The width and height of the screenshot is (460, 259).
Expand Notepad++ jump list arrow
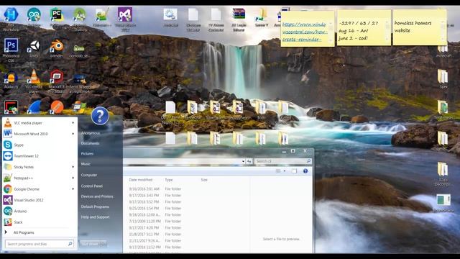coord(73,178)
